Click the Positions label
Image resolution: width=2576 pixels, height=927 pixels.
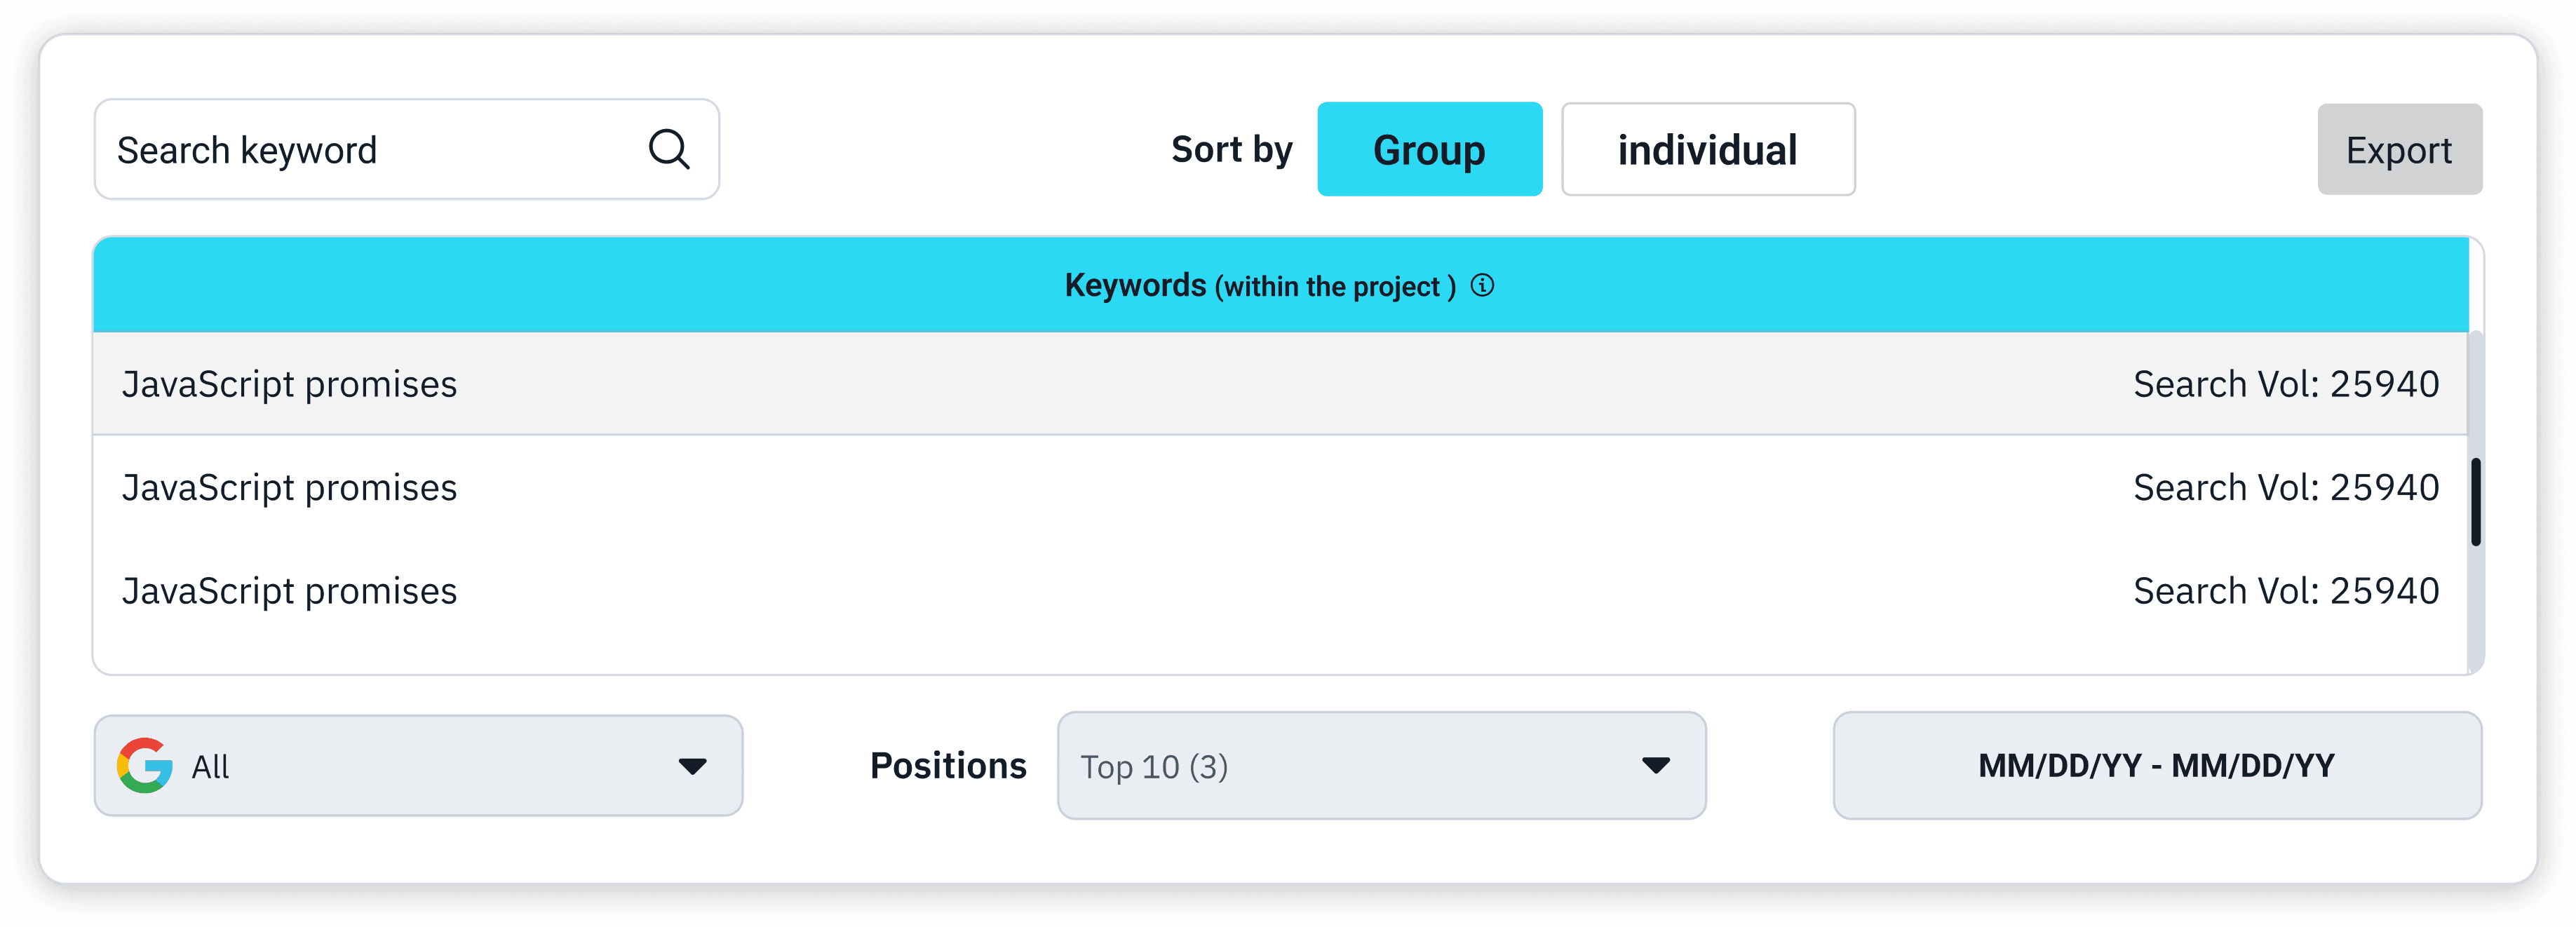947,766
